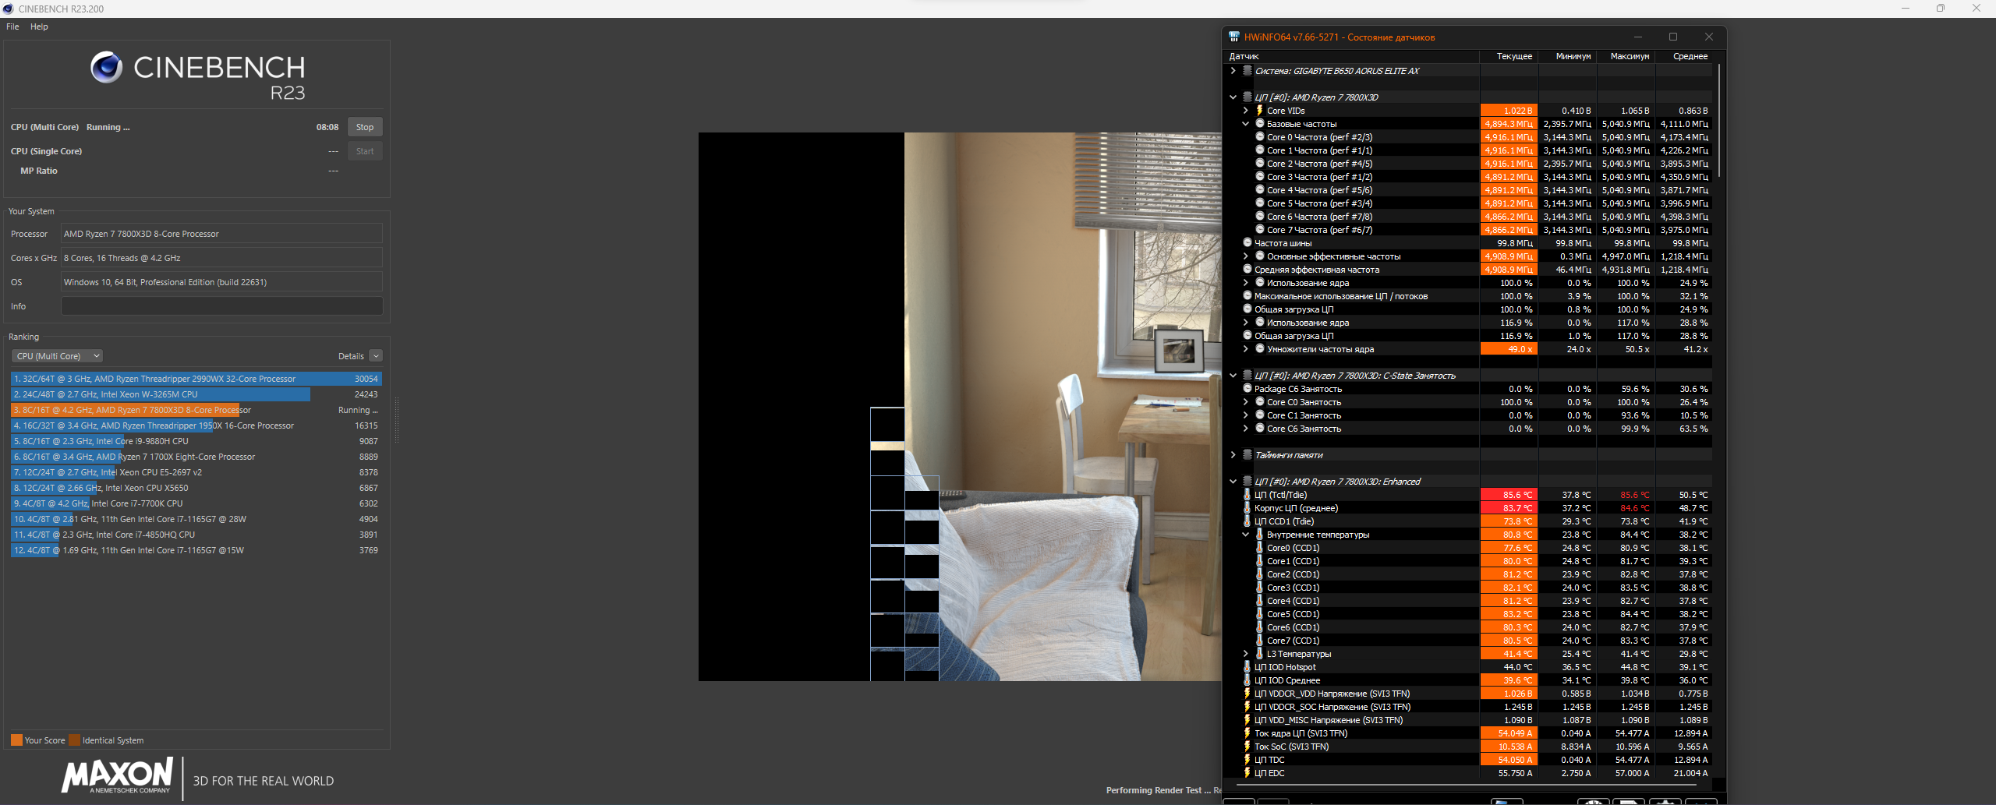Click lightning icon beside Ток SoC
The height and width of the screenshot is (805, 1996).
tap(1247, 747)
